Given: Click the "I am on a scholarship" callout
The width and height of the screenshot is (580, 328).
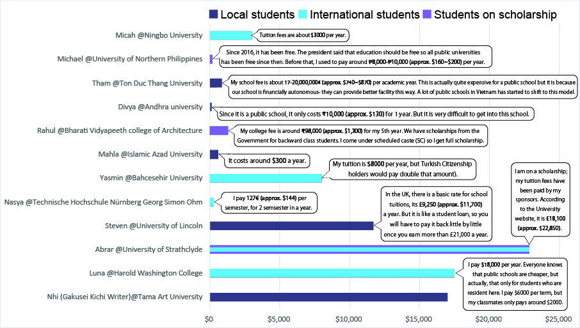Looking at the screenshot, I should [537, 199].
